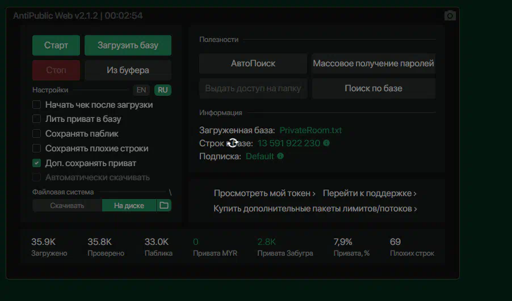
Task: Click the 35.9K Загружено statistic
Action: click(x=49, y=247)
